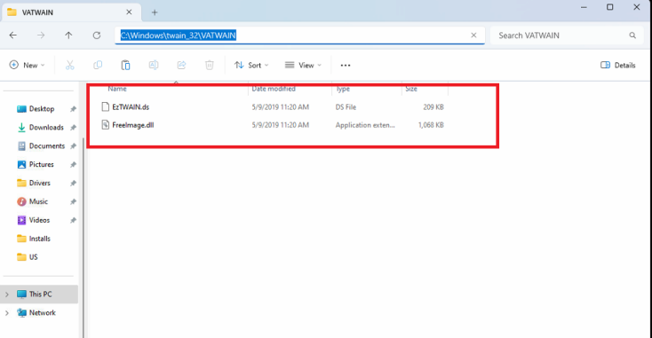Viewport: 652px width, 338px height.
Task: Open the View dropdown menu
Action: pyautogui.click(x=303, y=65)
